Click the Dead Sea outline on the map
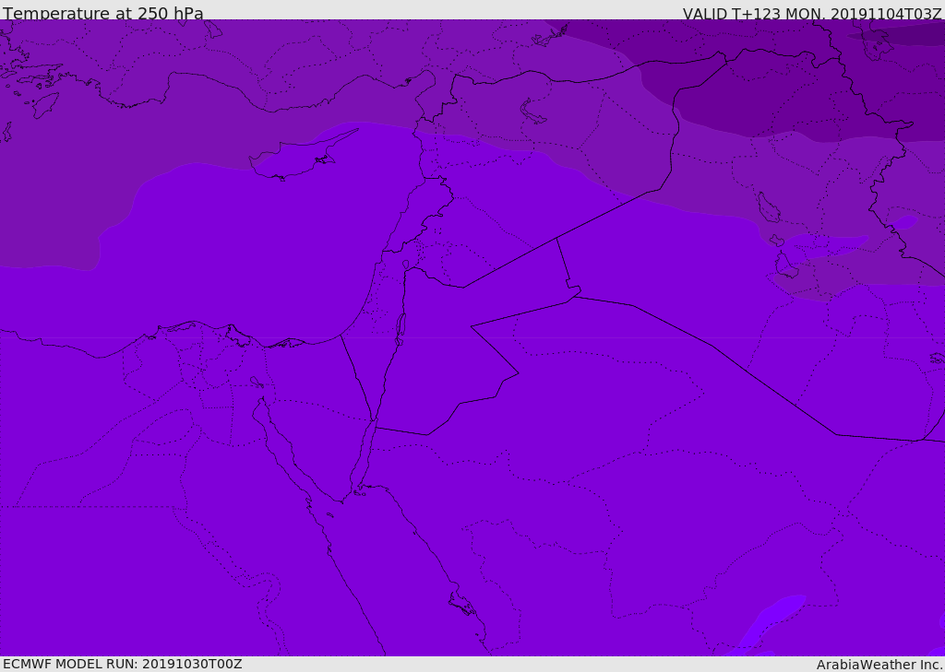Screen dimensions: 945x672 pyautogui.click(x=400, y=329)
